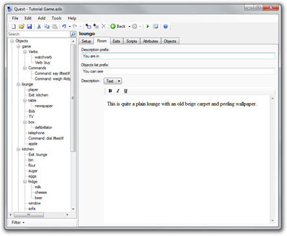Select the telephone tree item
The width and height of the screenshot is (287, 236).
(36, 133)
